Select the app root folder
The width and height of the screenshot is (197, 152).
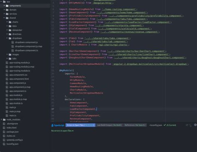7,2
